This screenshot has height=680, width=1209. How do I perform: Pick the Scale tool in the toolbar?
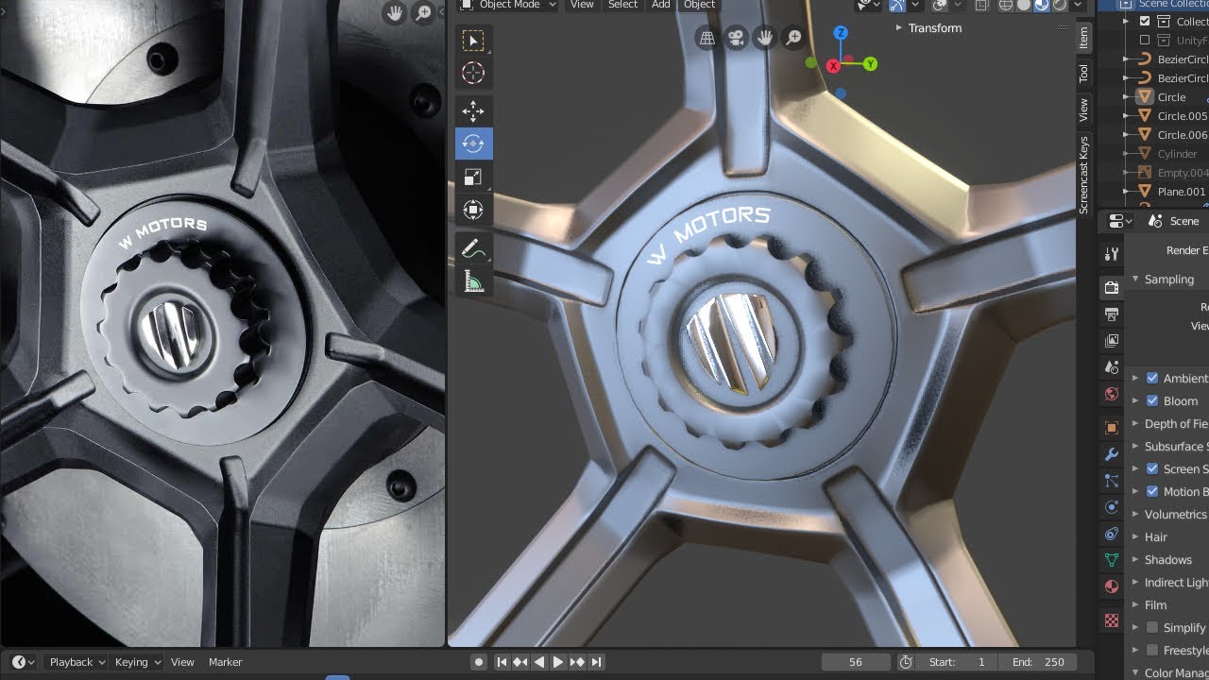(x=473, y=177)
